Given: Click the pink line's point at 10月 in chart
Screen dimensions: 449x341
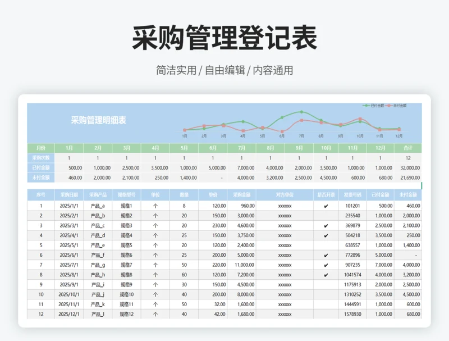Looking at the screenshot, I should (360, 119).
